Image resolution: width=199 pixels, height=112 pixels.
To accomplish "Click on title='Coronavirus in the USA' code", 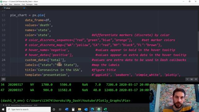I will (53, 70).
